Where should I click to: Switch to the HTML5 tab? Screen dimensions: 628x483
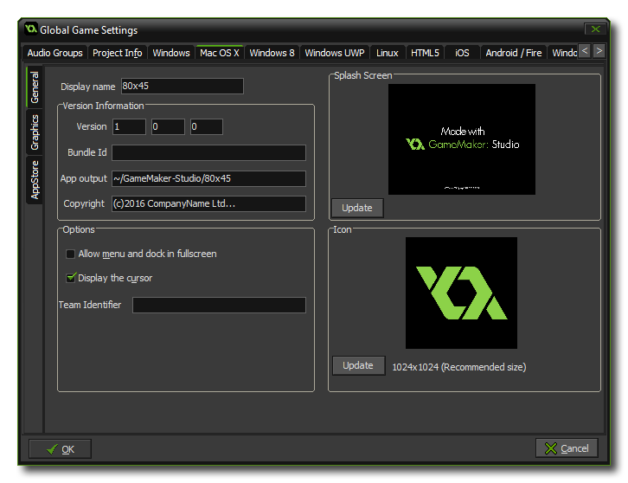pos(425,53)
